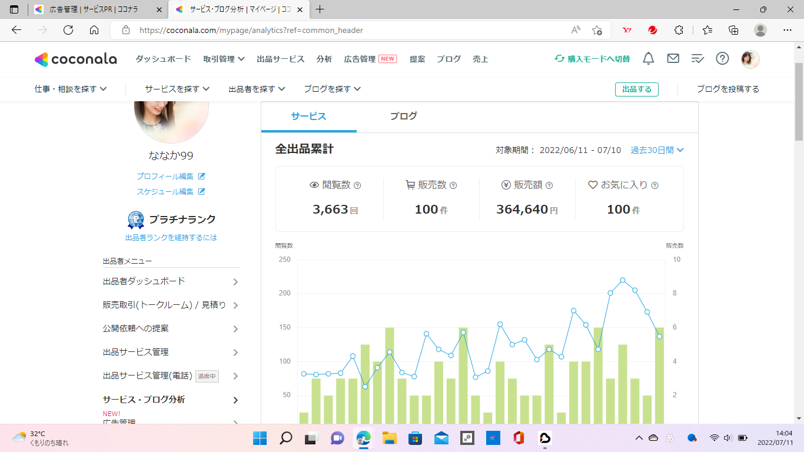
Task: Switch with 購入モードへ切替 toggle
Action: click(592, 59)
